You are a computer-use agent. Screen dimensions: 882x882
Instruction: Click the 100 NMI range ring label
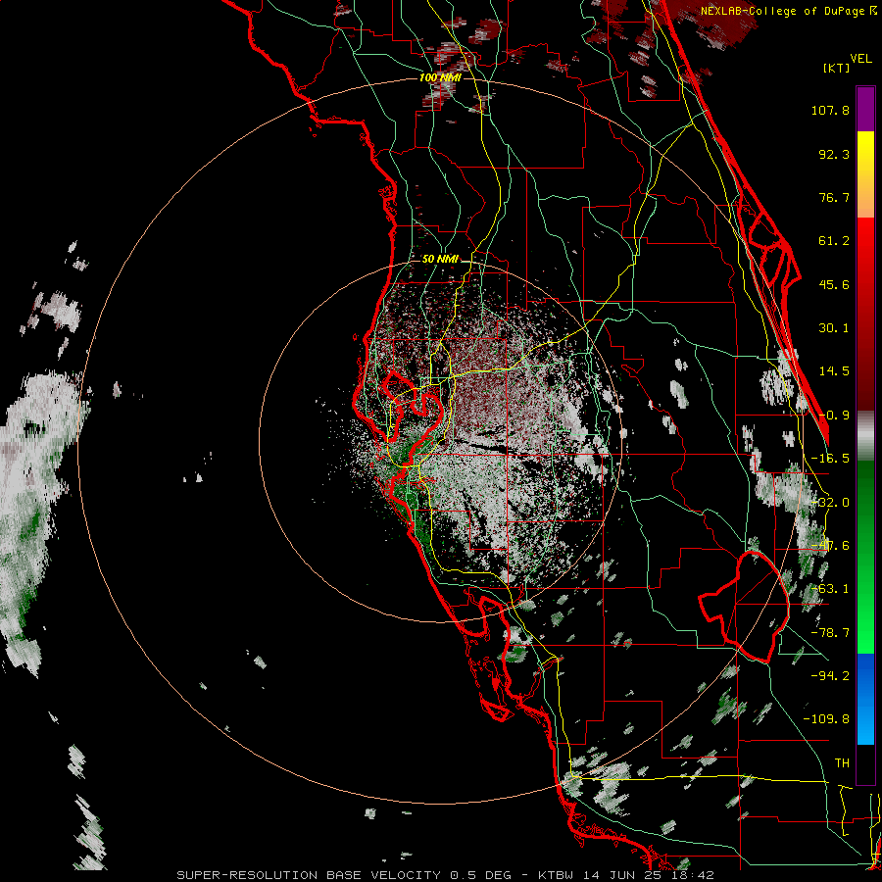(x=440, y=77)
